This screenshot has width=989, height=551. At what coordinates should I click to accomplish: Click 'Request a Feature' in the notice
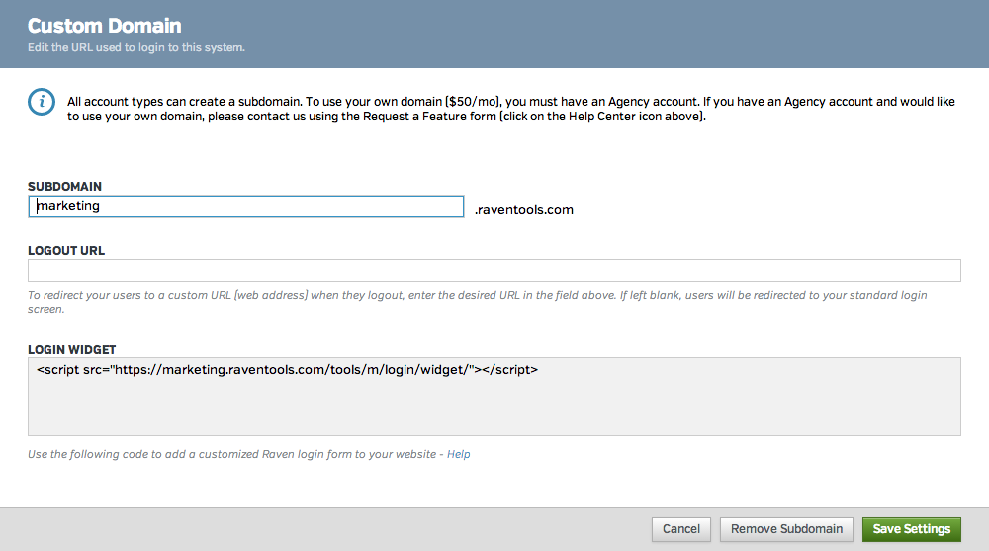click(431, 117)
